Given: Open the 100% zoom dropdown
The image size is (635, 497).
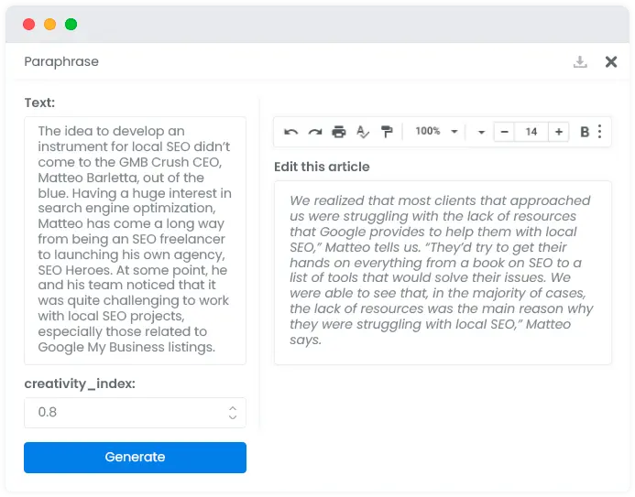Looking at the screenshot, I should point(436,132).
